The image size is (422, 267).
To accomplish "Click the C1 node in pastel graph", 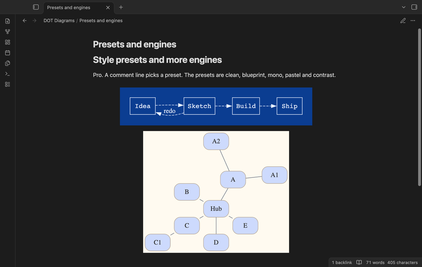I will point(158,242).
